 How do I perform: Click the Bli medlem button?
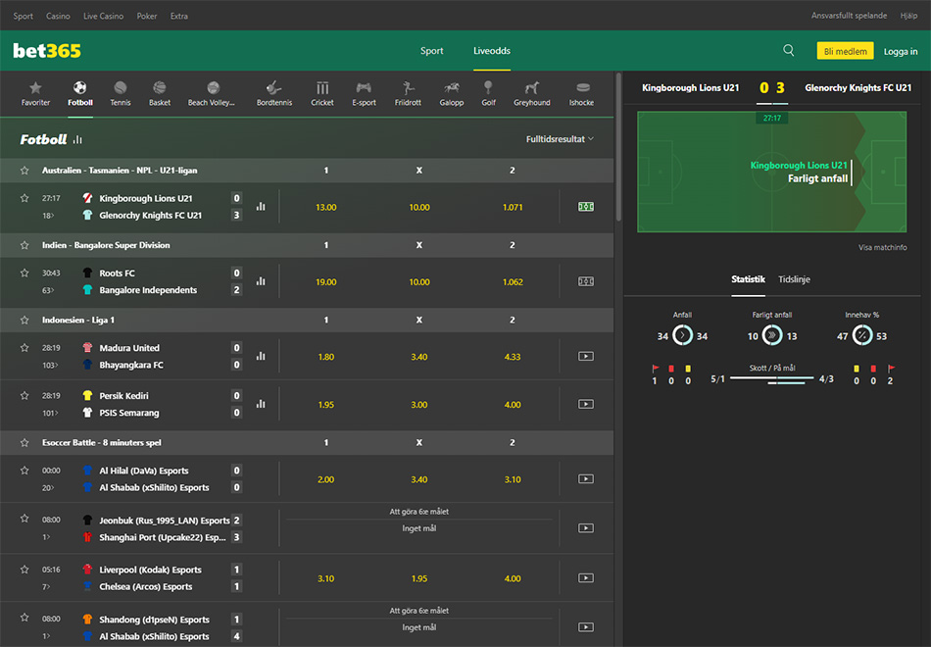tap(843, 51)
